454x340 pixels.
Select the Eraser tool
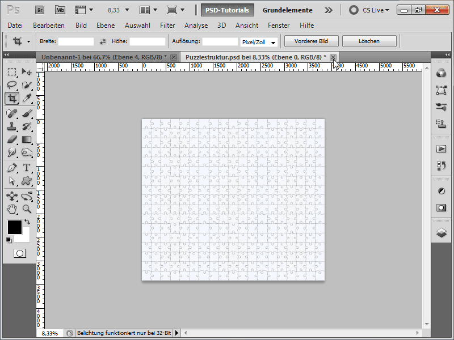pos(12,139)
